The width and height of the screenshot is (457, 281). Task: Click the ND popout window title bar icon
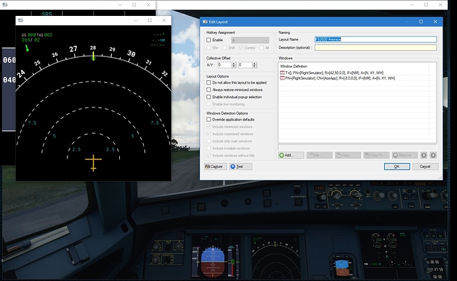click(21, 21)
